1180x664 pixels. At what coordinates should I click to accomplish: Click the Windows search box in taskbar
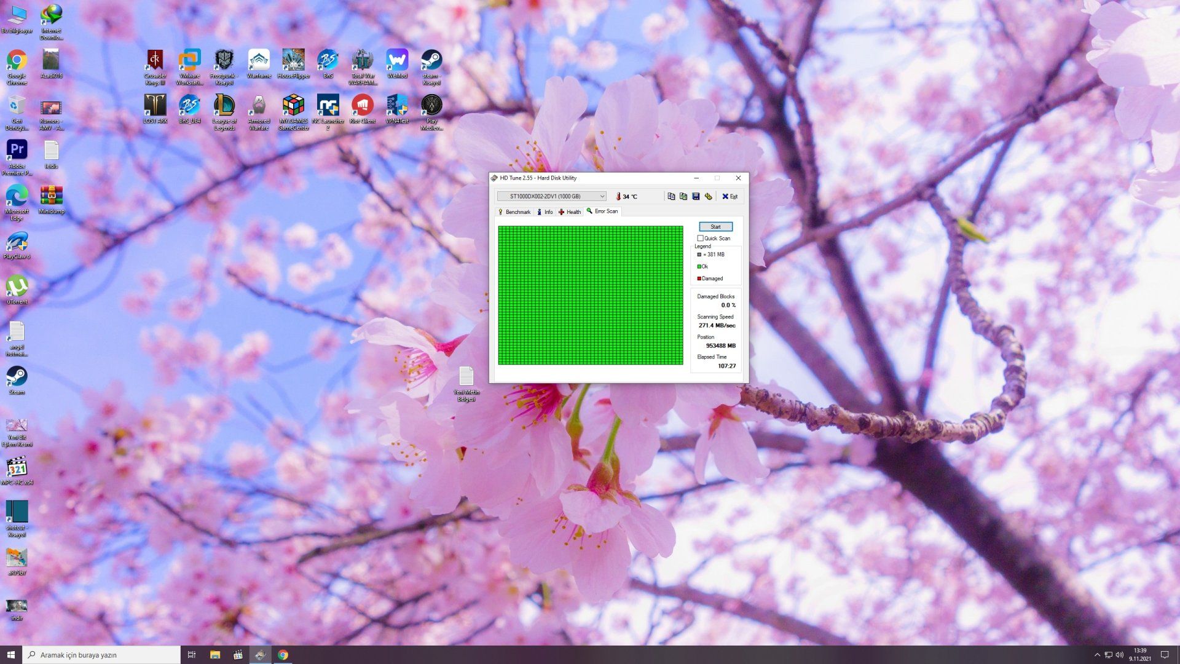(x=102, y=655)
